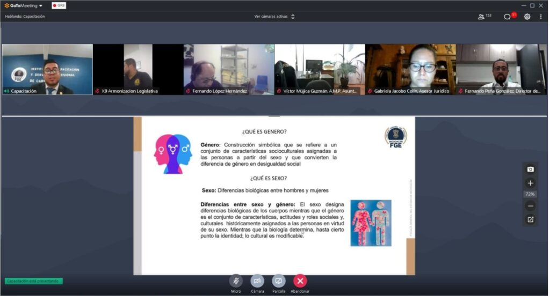Viewport: 550px width, 296px height.
Task: Click the GRB recording indicator
Action: 59,5
